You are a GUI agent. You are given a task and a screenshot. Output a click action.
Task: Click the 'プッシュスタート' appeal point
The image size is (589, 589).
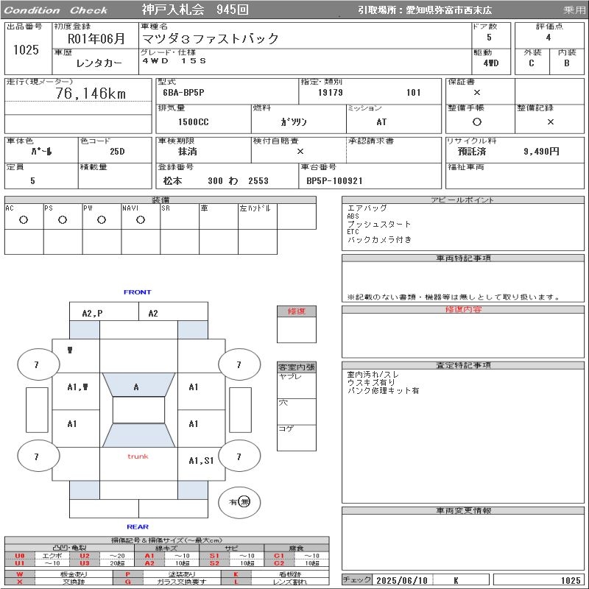click(x=379, y=225)
